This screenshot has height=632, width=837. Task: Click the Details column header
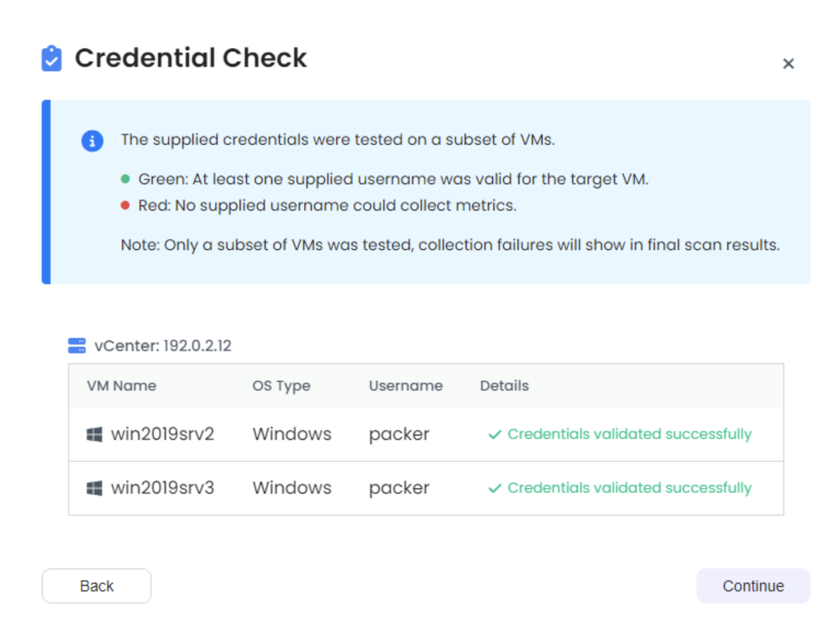click(504, 386)
